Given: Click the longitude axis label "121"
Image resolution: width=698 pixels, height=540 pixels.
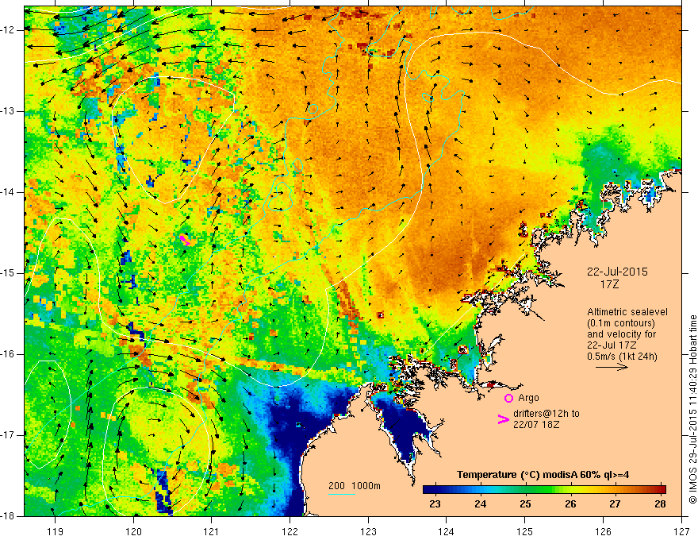Looking at the screenshot, I should [x=211, y=531].
